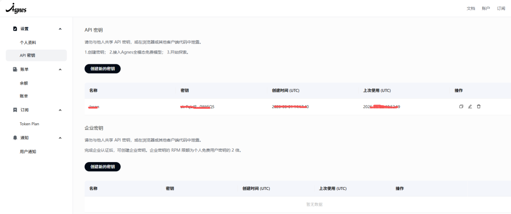Click the 企业密钥 section heading
The width and height of the screenshot is (511, 214).
pyautogui.click(x=94, y=128)
